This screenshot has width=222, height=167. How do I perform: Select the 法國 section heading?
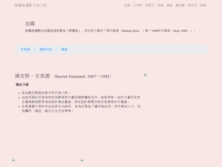[30, 24]
